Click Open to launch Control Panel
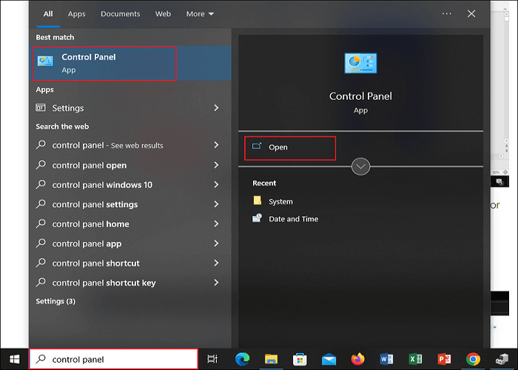The image size is (518, 370). pyautogui.click(x=290, y=147)
